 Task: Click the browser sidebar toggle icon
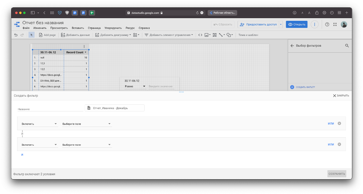pos(33,13)
